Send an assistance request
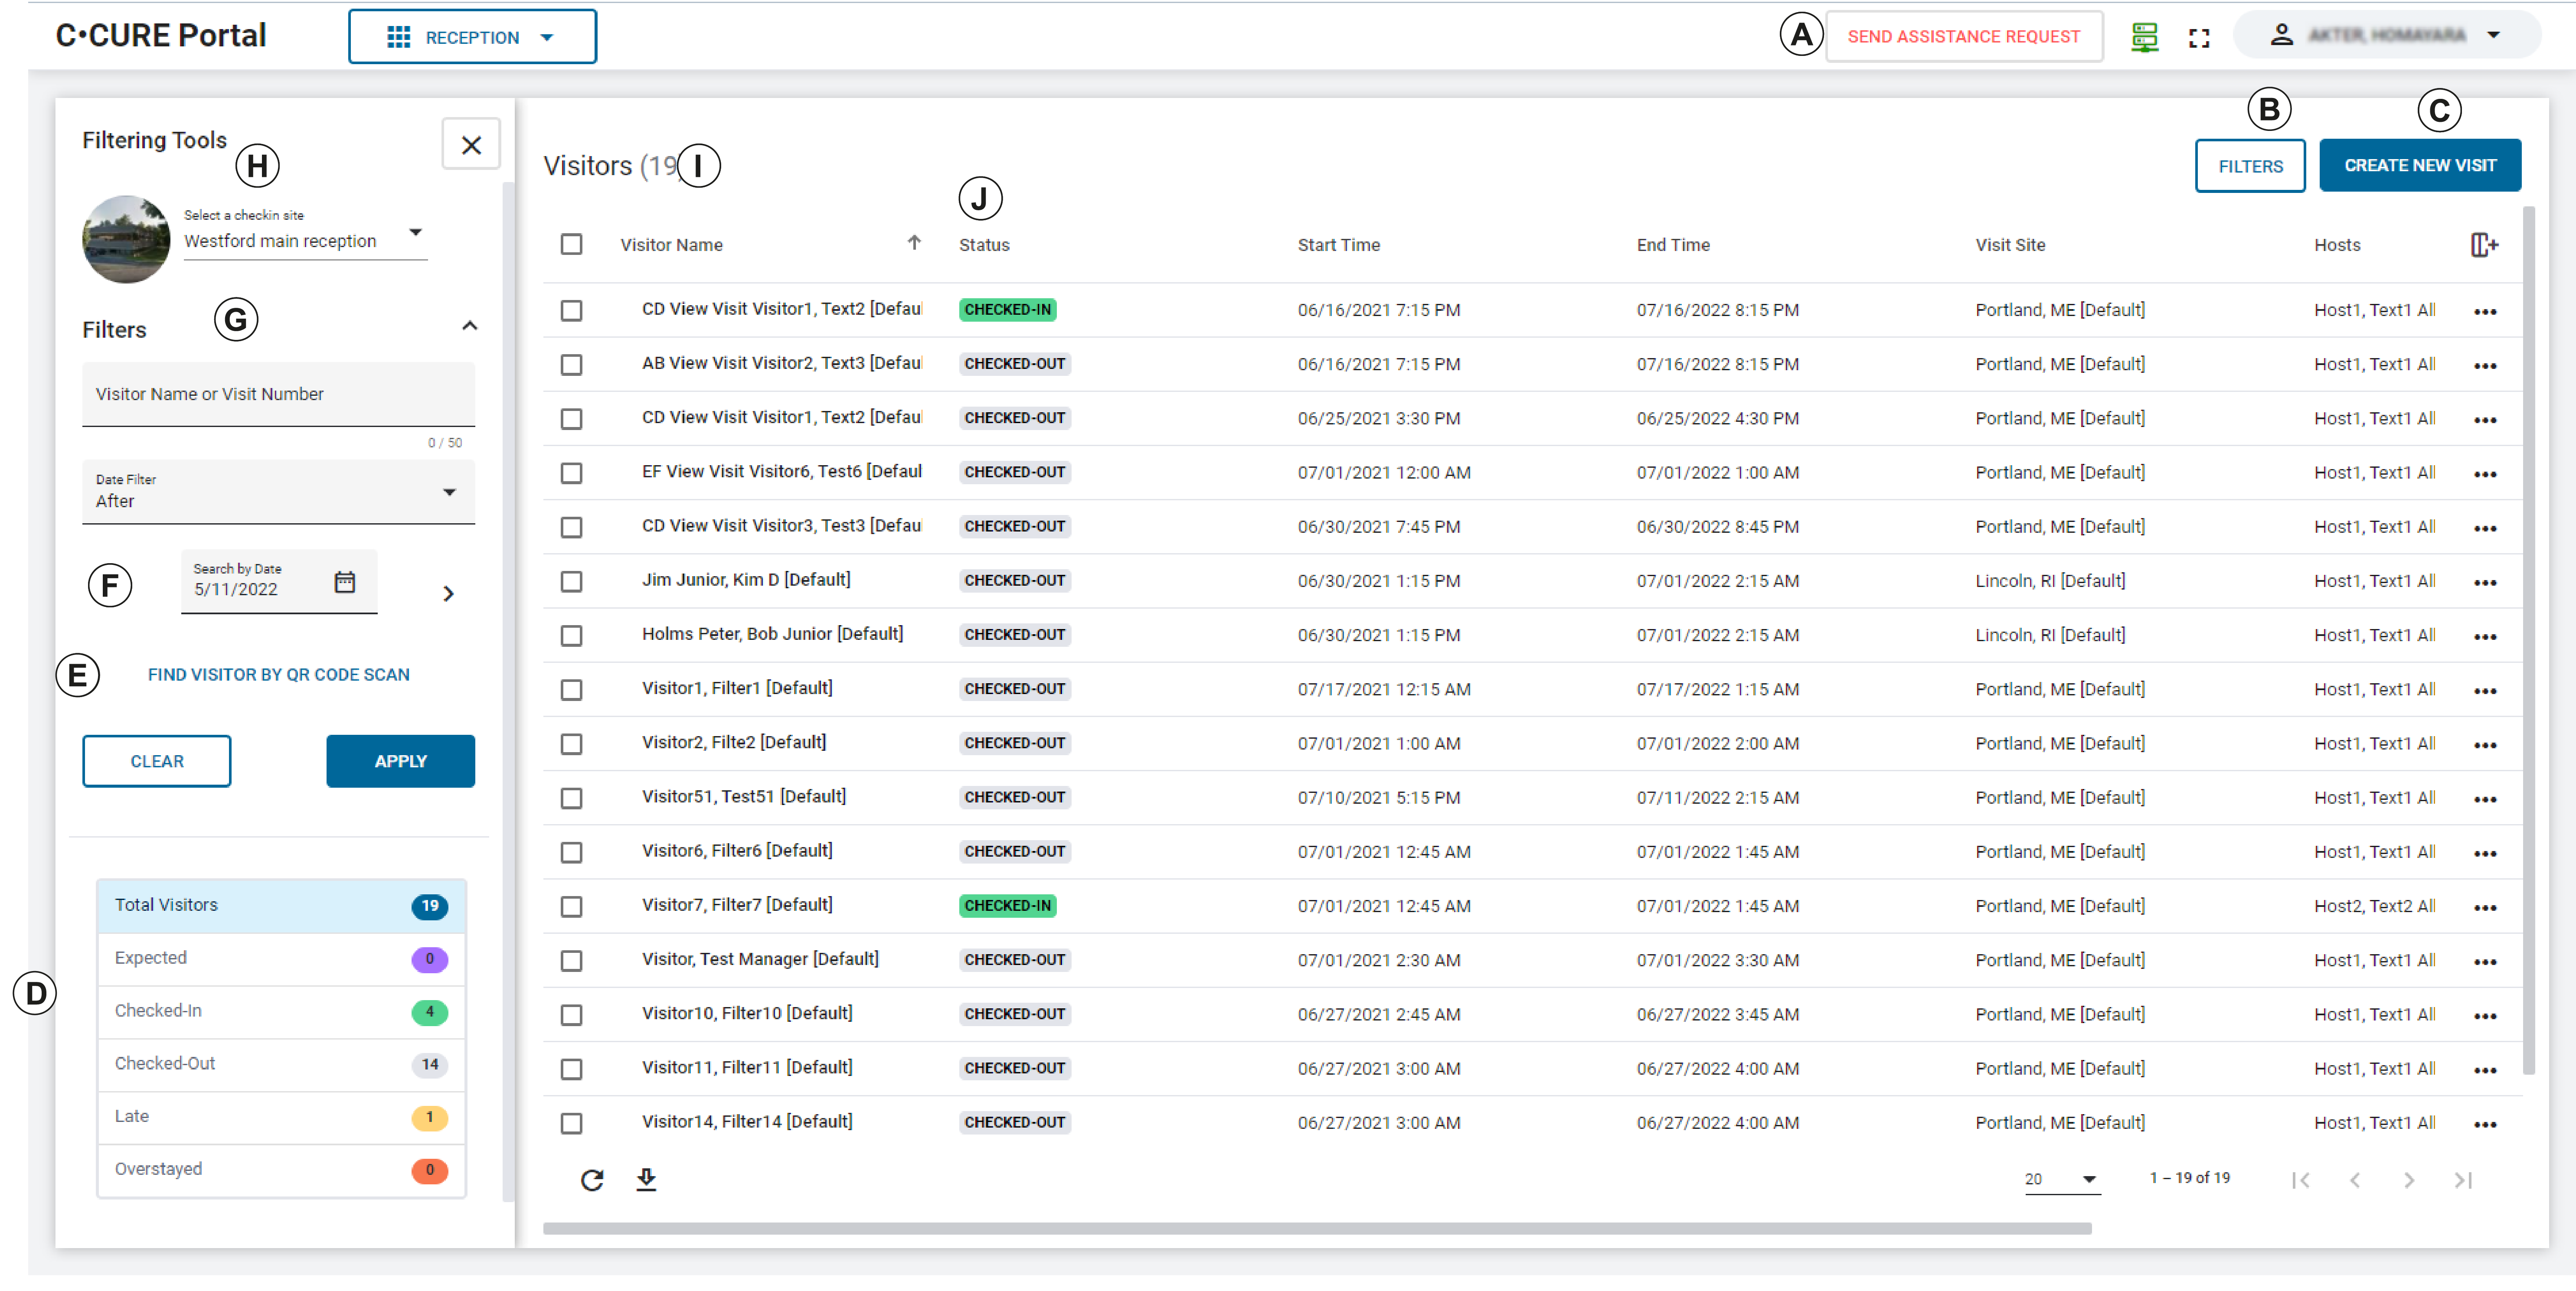The image size is (2576, 1291). click(1964, 37)
